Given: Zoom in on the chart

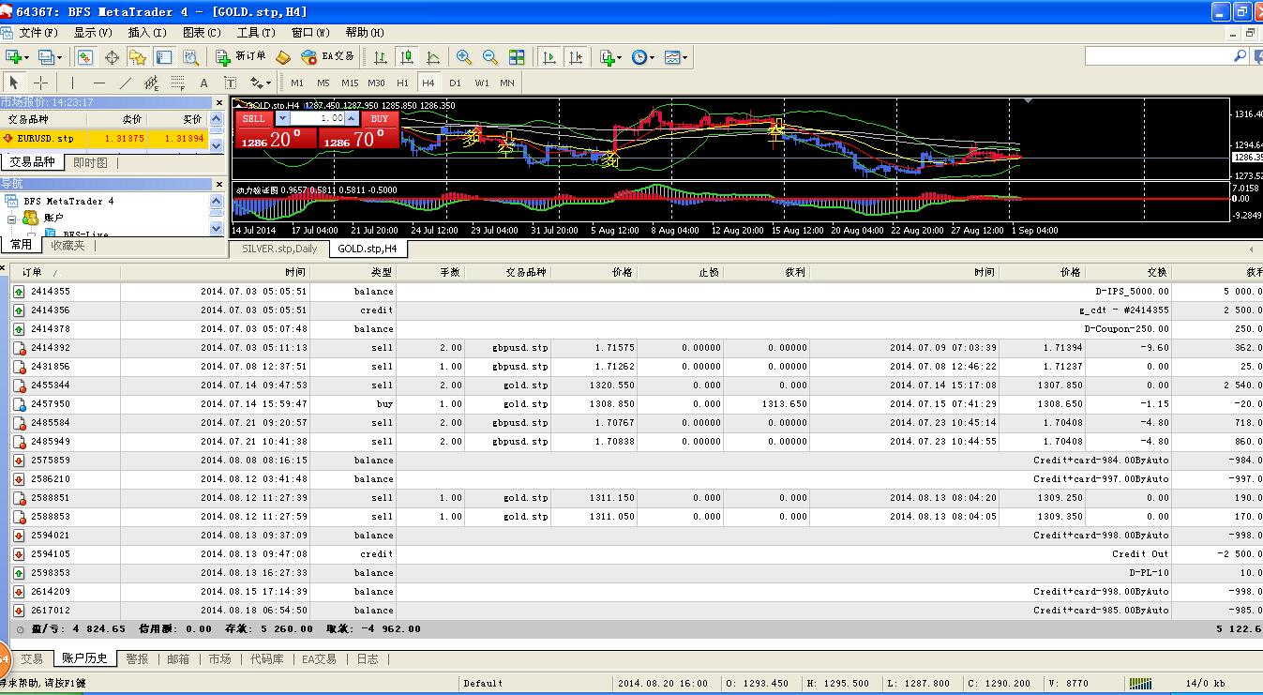Looking at the screenshot, I should click(x=464, y=57).
